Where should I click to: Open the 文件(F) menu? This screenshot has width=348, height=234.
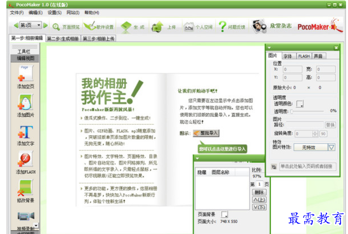coord(17,12)
